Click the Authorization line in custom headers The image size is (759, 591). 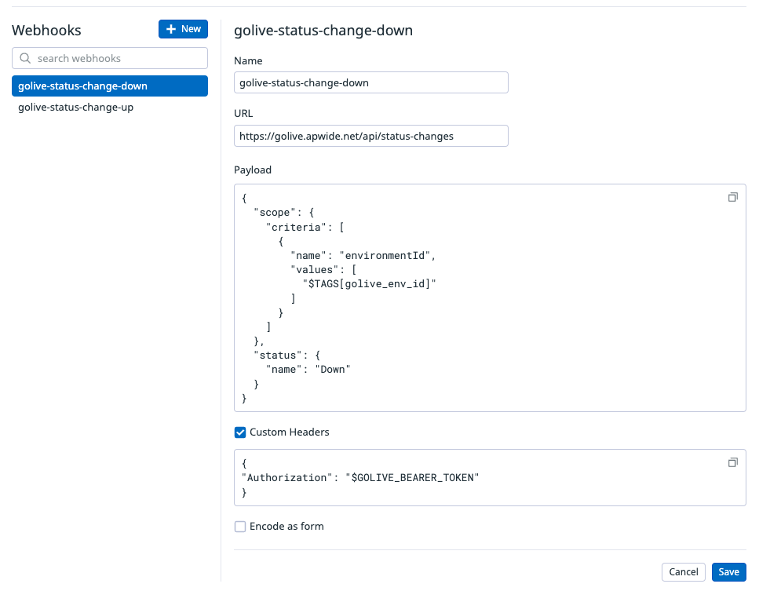pyautogui.click(x=359, y=477)
